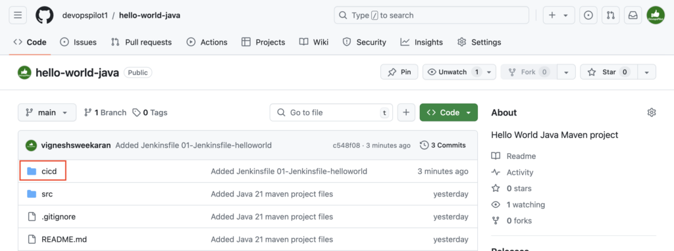Image resolution: width=674 pixels, height=251 pixels.
Task: Switch to the Actions tab
Action: [x=207, y=42]
